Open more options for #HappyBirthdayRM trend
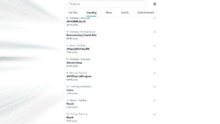Viewport: 220px width, 124px height. tap(155, 46)
